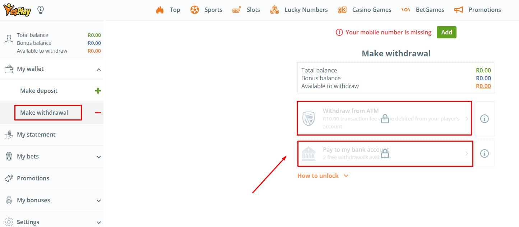The height and width of the screenshot is (227, 519).
Task: Click the lightbulb tips icon
Action: point(41,10)
